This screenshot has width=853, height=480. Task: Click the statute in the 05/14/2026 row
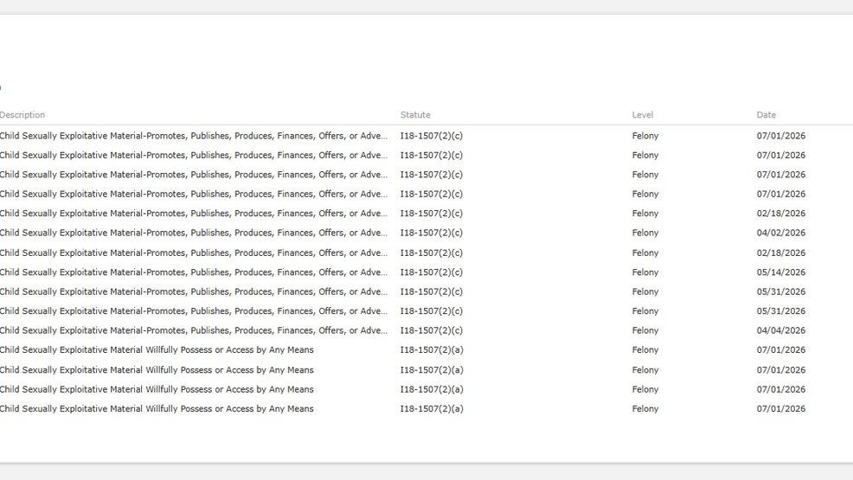432,272
